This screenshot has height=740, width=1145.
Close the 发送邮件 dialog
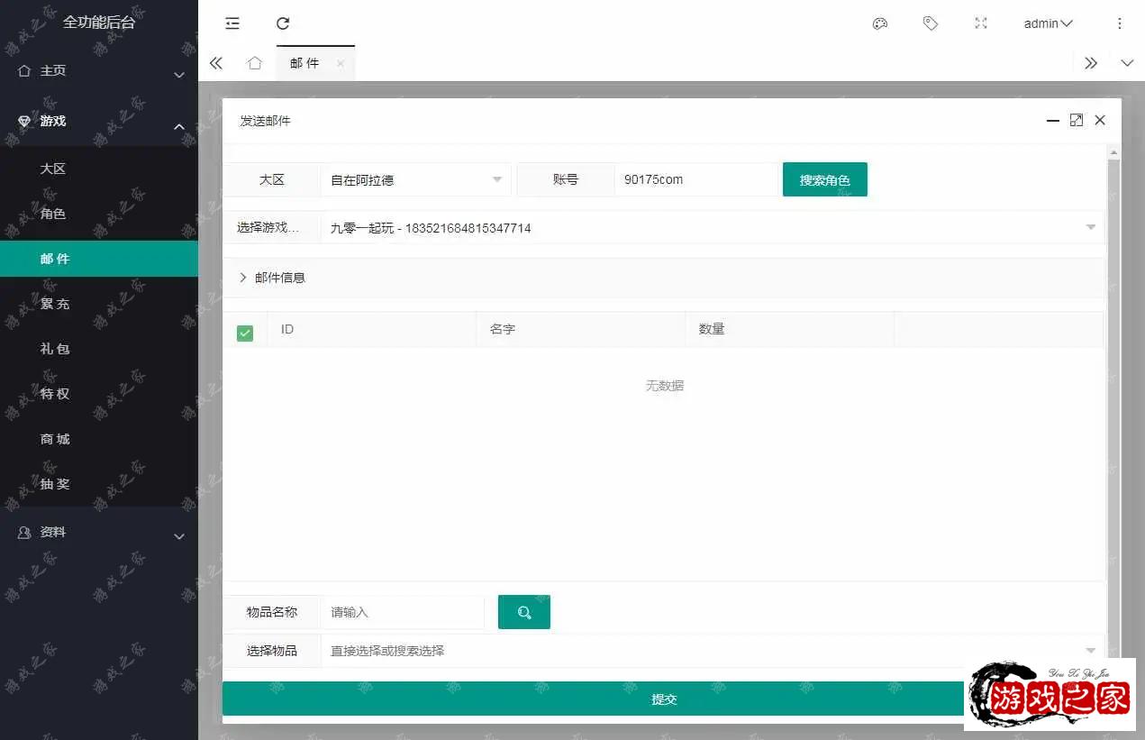click(1100, 120)
